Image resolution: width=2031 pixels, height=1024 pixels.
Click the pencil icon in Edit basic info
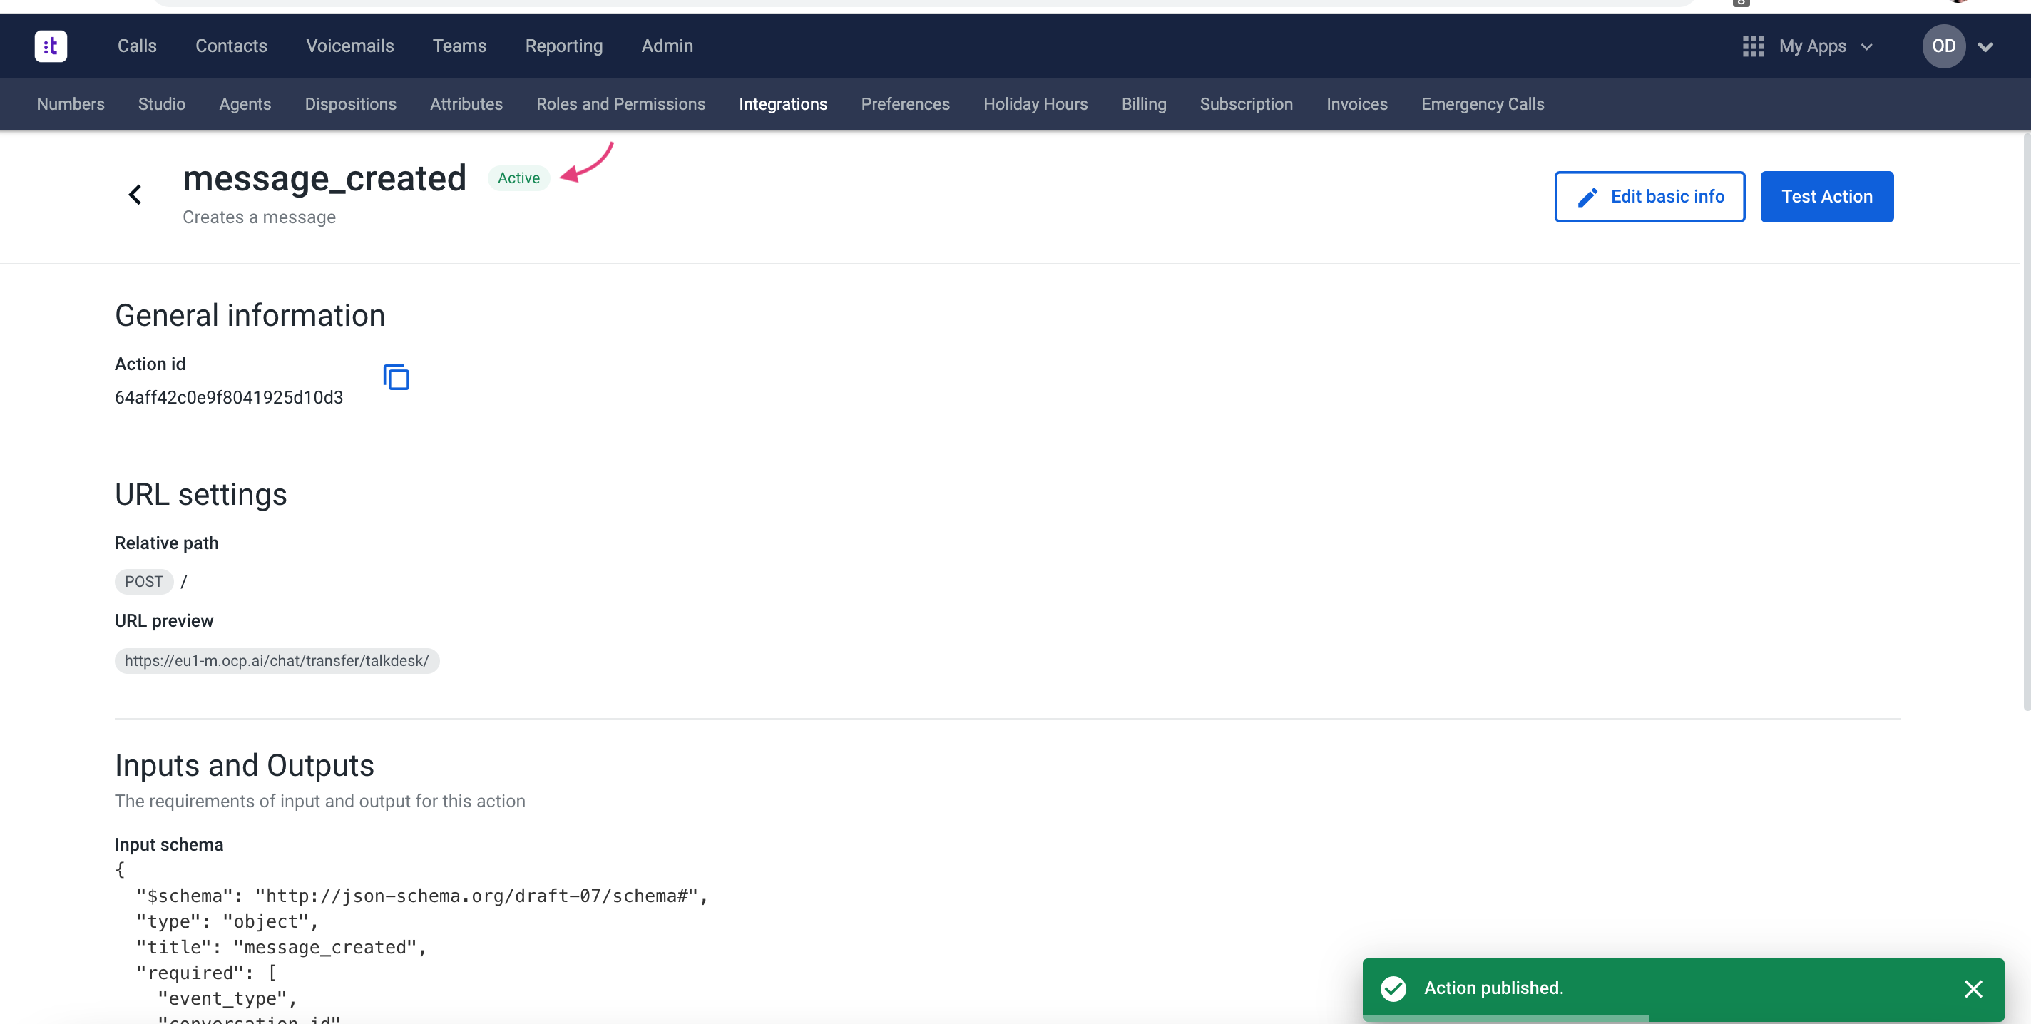[x=1587, y=197]
